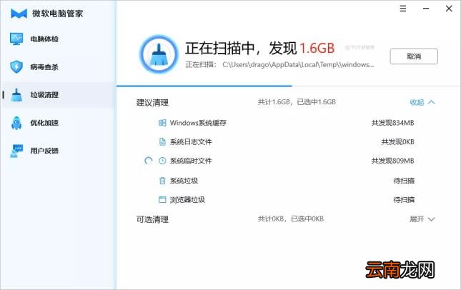Close the PC Manager window
Viewport: 461px width, 290px height.
point(449,9)
